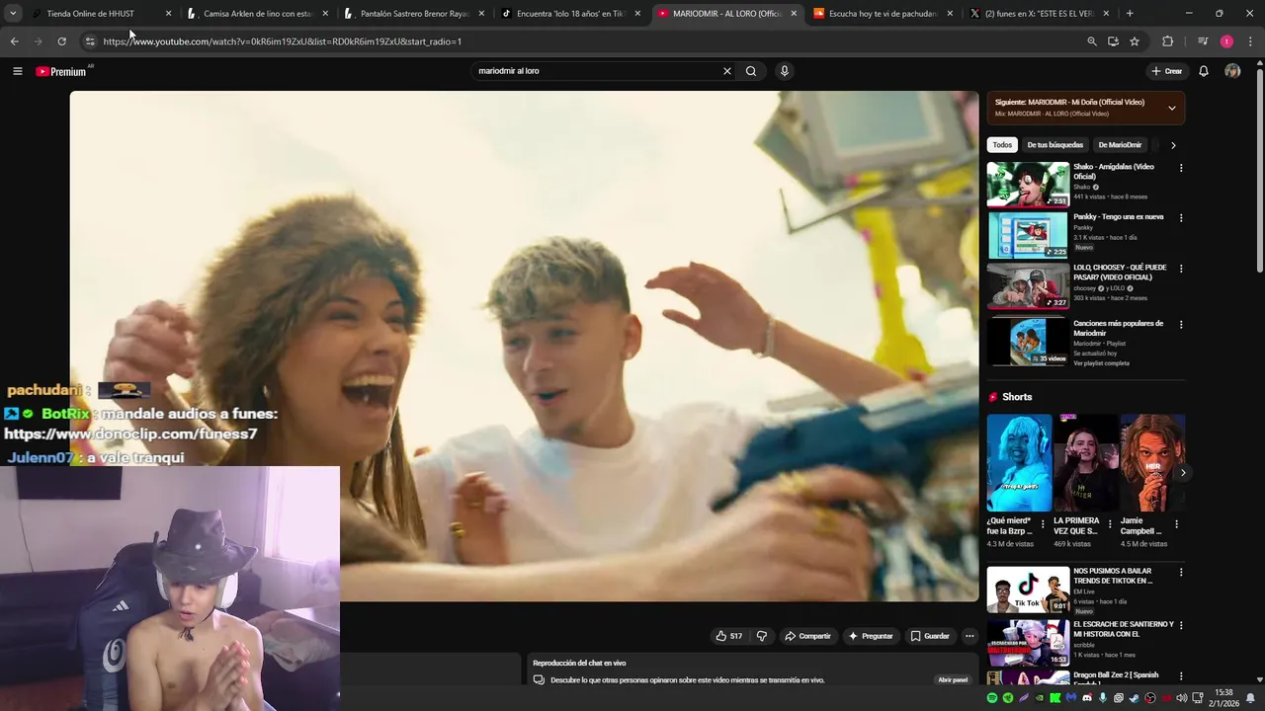Show next Shorts with arrow
Image resolution: width=1265 pixels, height=711 pixels.
coord(1183,473)
